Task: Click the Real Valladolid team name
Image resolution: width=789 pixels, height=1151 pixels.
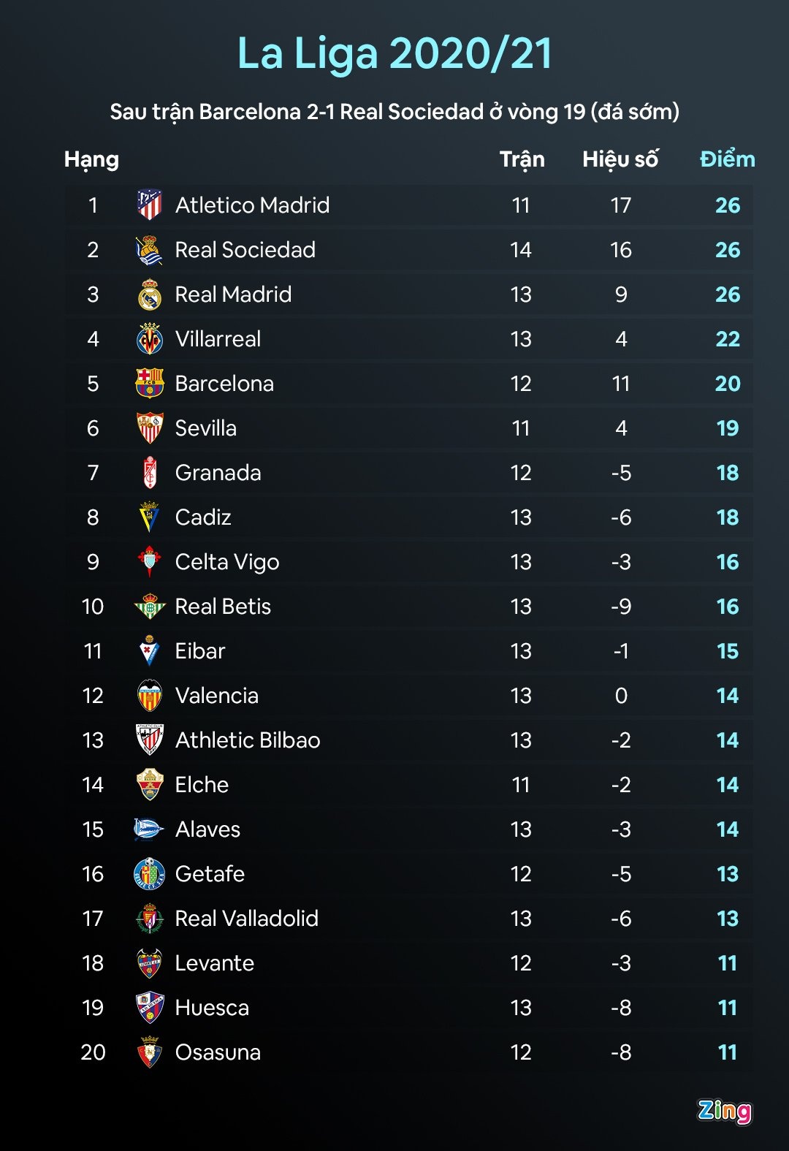Action: 247,919
